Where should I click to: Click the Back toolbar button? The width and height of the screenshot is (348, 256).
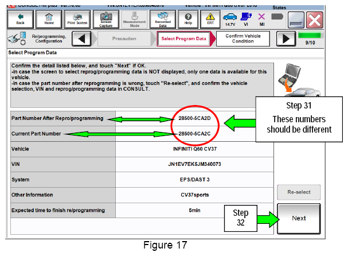21,20
